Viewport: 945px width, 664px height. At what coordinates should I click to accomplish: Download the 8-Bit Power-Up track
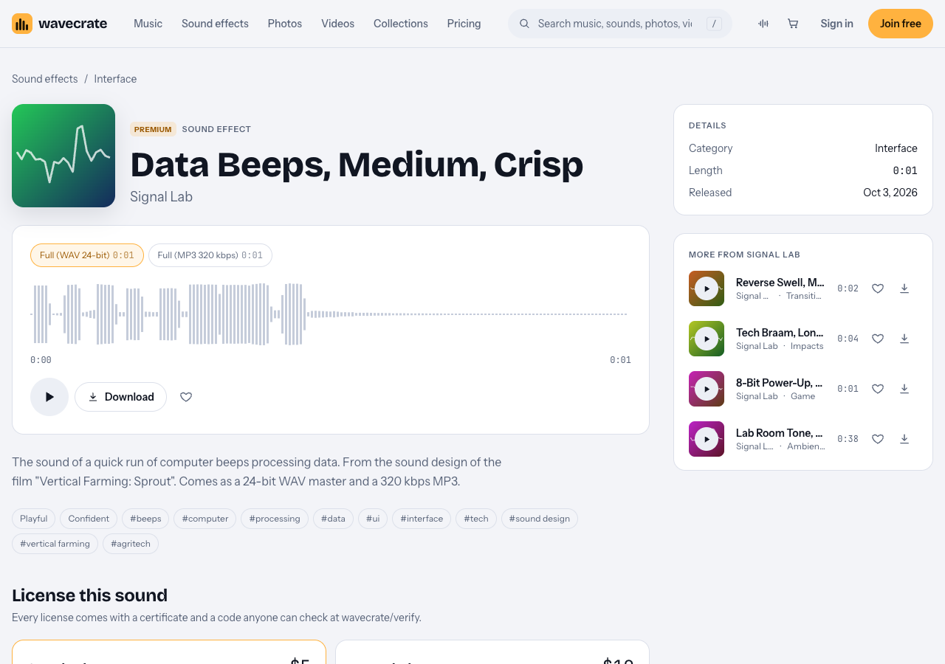click(904, 389)
